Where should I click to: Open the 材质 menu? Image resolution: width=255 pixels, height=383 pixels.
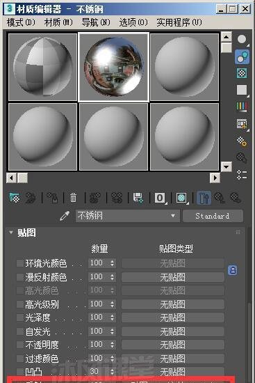pyautogui.click(x=58, y=22)
